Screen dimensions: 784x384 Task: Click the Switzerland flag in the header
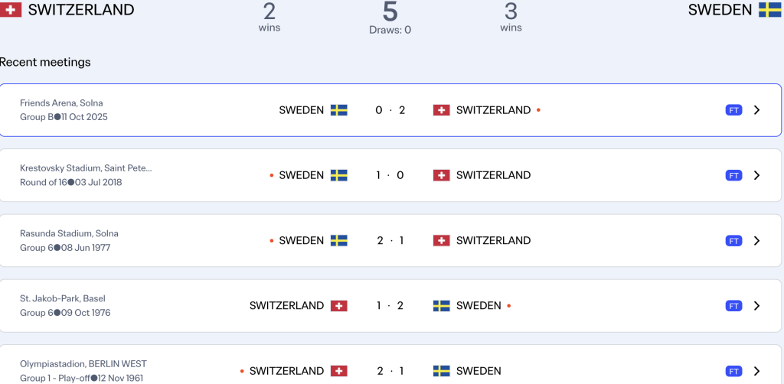click(x=11, y=10)
